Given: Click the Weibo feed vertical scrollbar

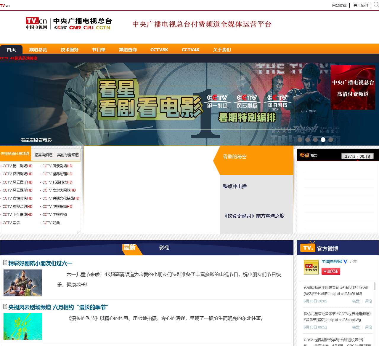Looking at the screenshot, I should pyautogui.click(x=375, y=286).
